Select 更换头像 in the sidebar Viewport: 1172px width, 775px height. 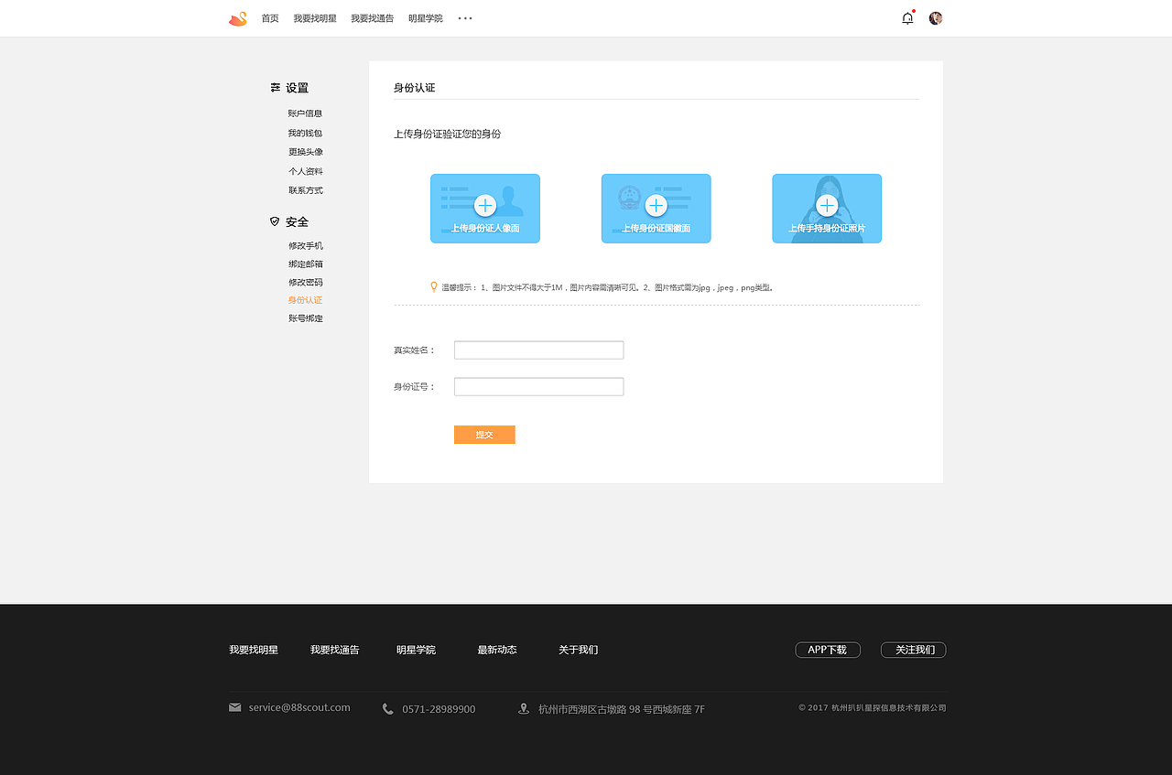305,152
